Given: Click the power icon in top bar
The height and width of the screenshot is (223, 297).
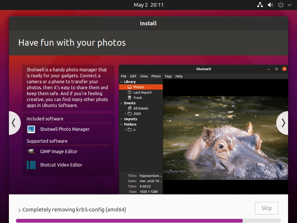Looking at the screenshot, I should [281, 5].
